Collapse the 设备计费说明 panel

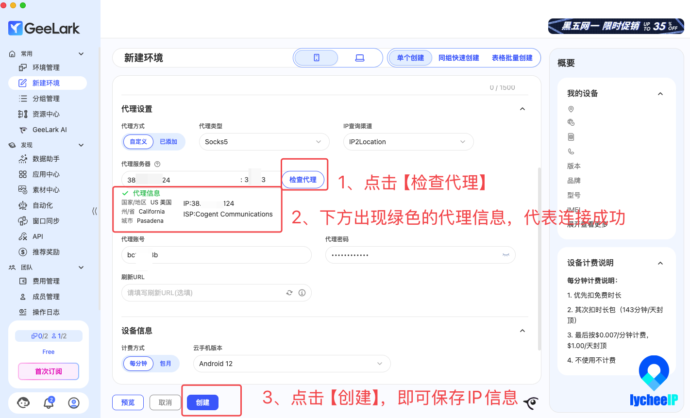[x=660, y=263]
